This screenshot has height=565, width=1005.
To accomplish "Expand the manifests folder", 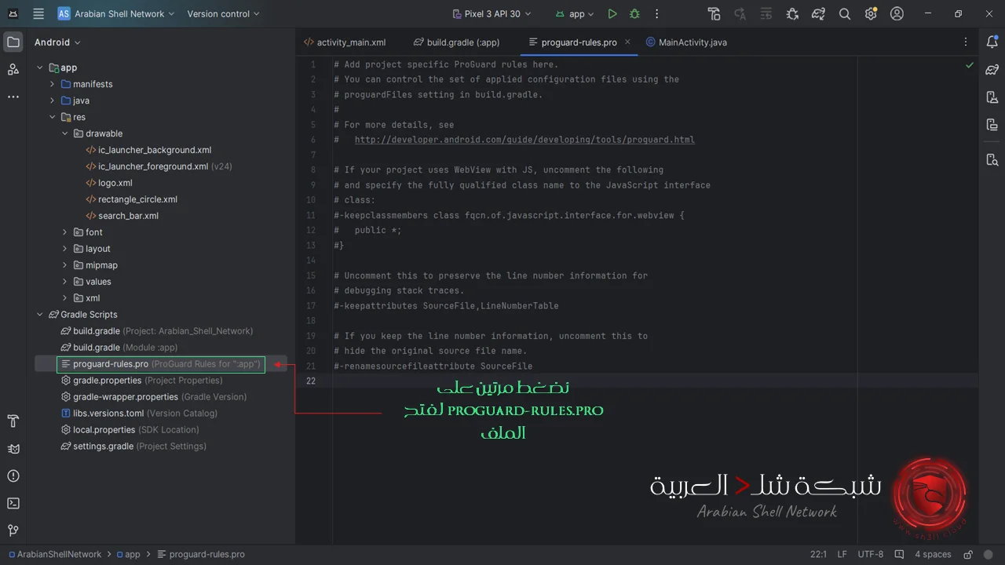I will click(x=53, y=84).
